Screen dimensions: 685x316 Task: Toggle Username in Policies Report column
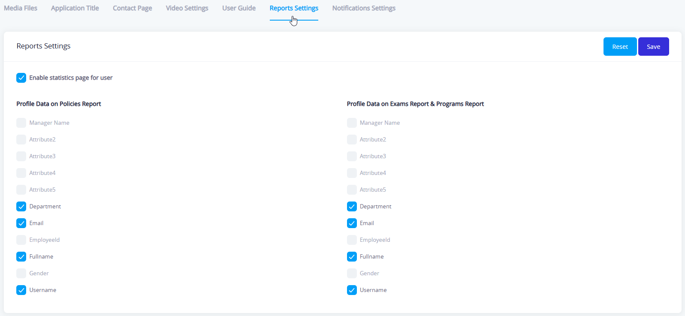[21, 290]
